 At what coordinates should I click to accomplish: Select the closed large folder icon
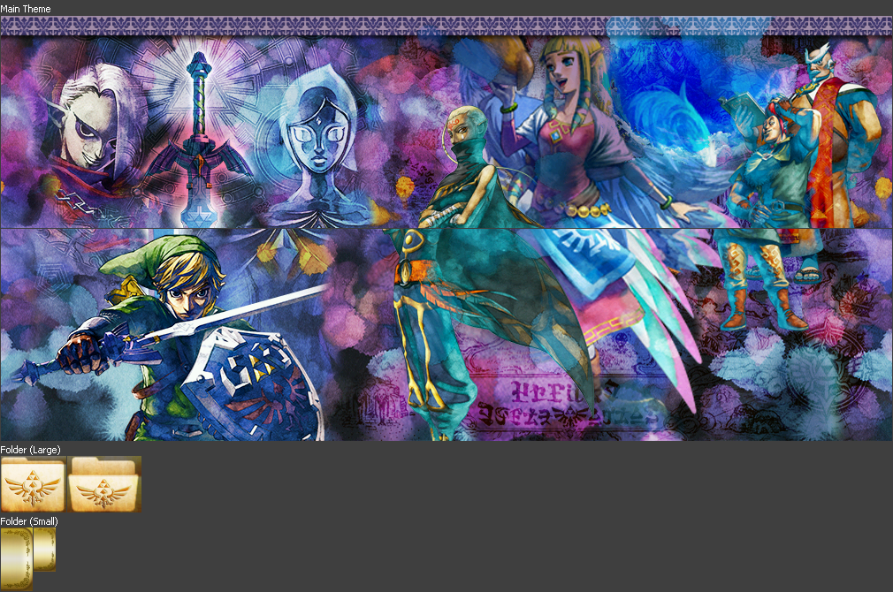click(x=34, y=484)
